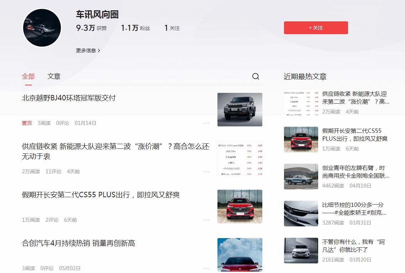Click the price table thumbnail in main list
405x273 pixels.
[240, 158]
